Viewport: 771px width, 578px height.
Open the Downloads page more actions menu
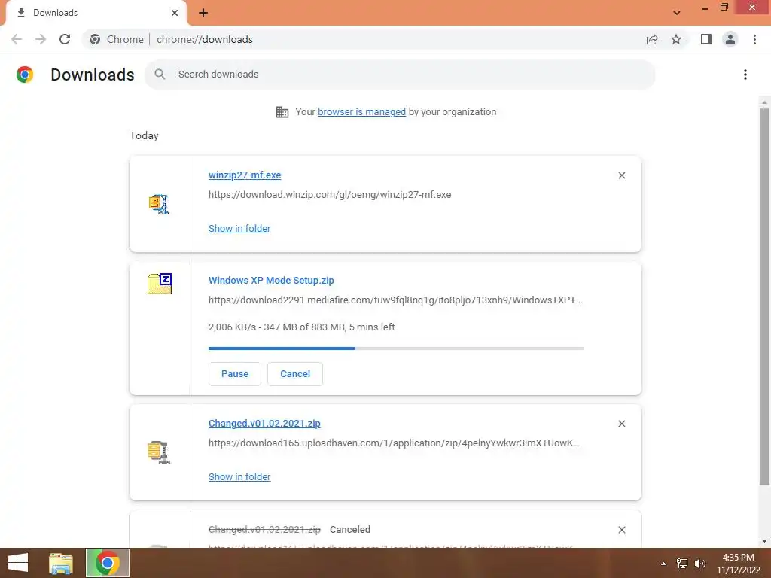click(745, 75)
